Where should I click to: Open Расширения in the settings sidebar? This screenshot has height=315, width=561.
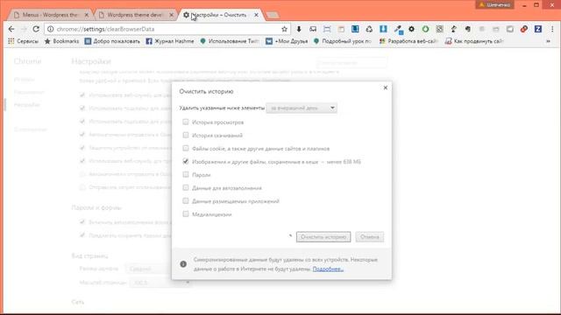pyautogui.click(x=29, y=92)
